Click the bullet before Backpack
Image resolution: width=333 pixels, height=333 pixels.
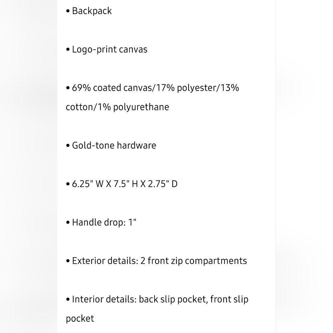(x=68, y=11)
